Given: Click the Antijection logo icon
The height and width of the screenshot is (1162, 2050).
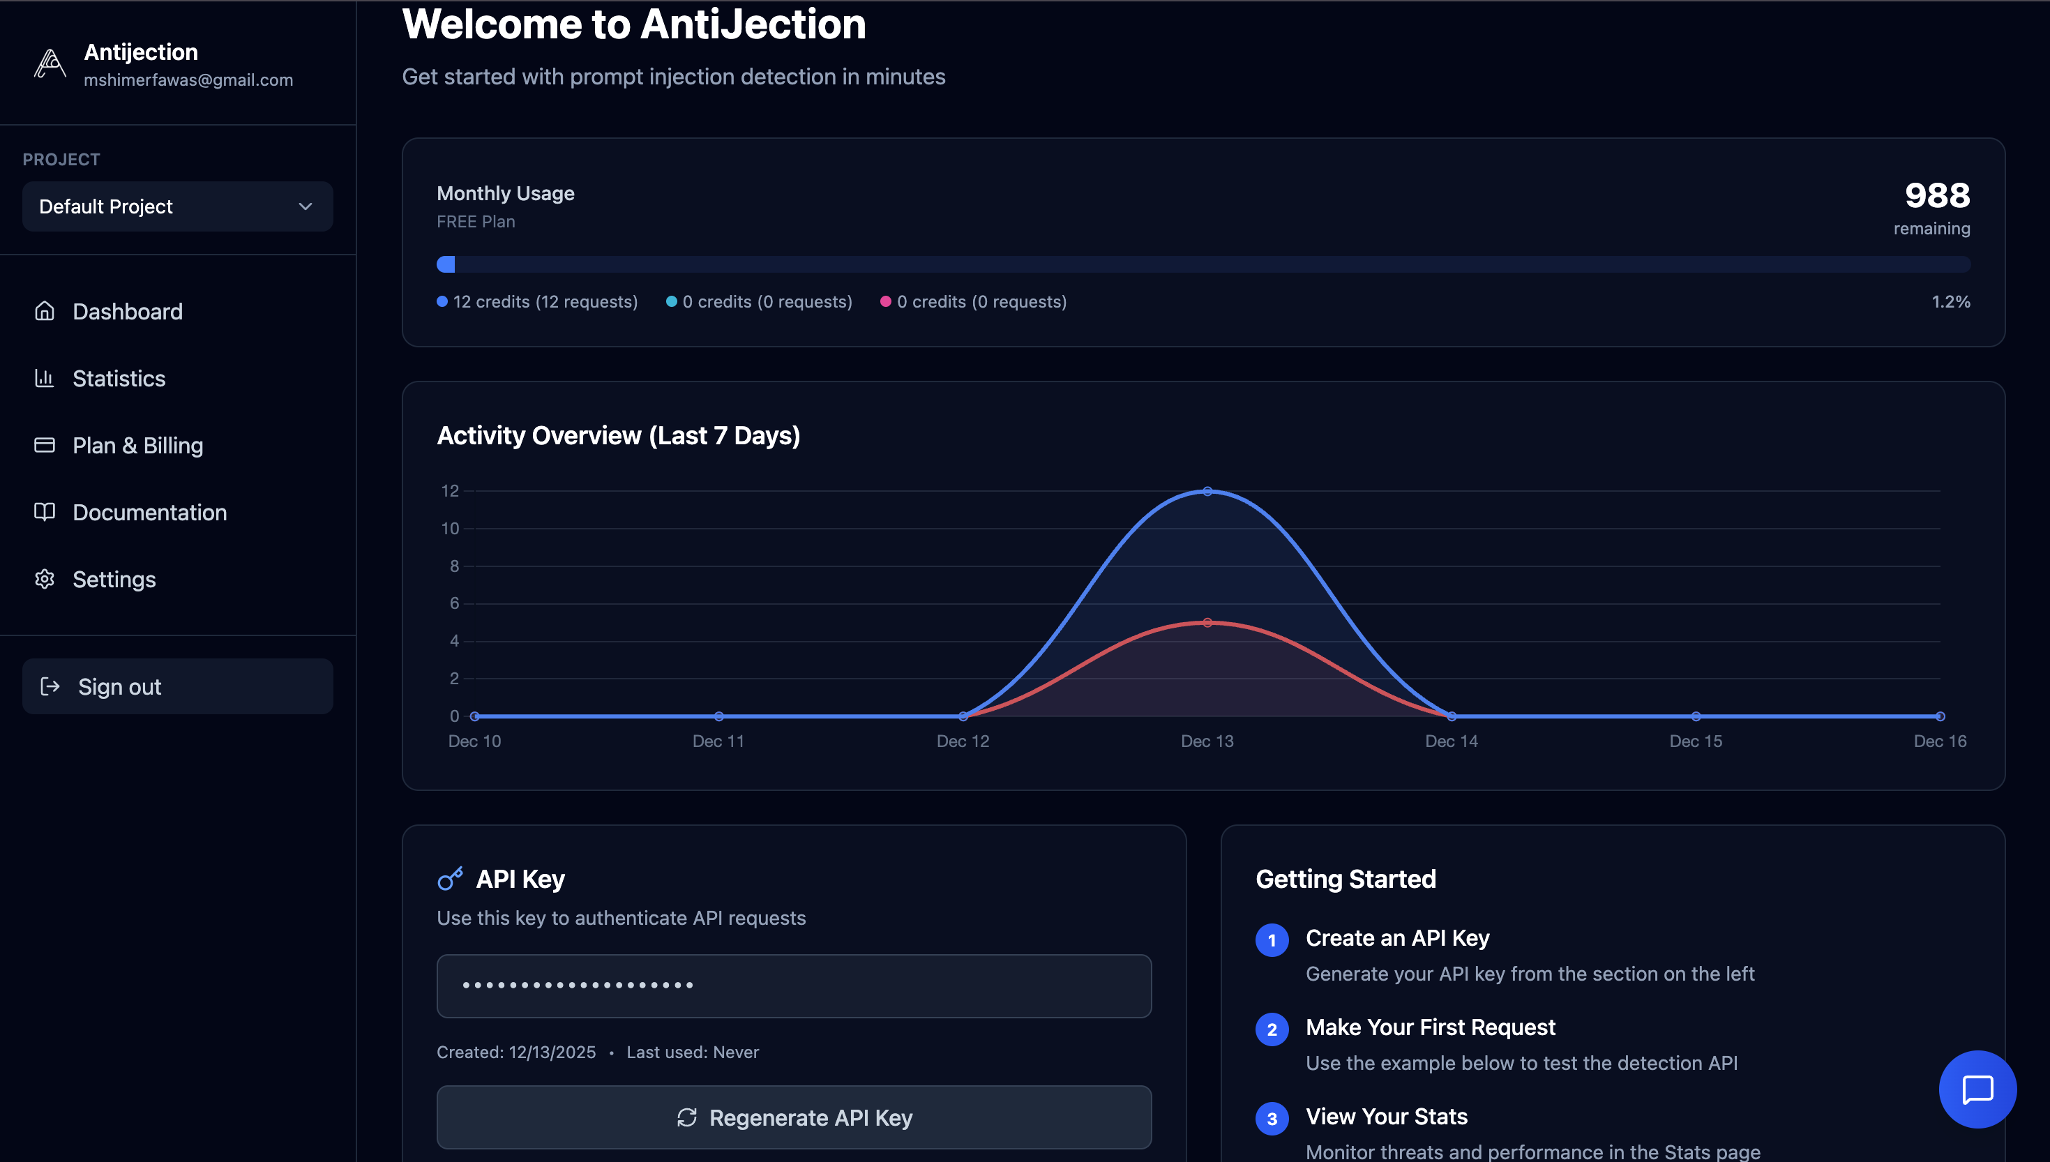Looking at the screenshot, I should click(50, 64).
